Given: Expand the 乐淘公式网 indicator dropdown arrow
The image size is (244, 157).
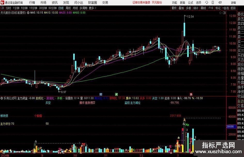Looking at the screenshot, I should click(x=2, y=98).
